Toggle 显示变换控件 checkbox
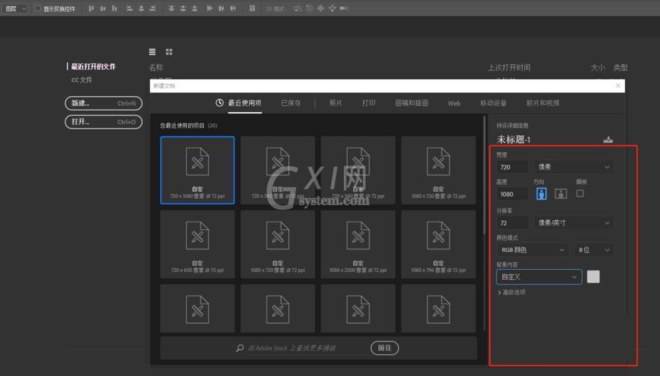 pos(38,9)
